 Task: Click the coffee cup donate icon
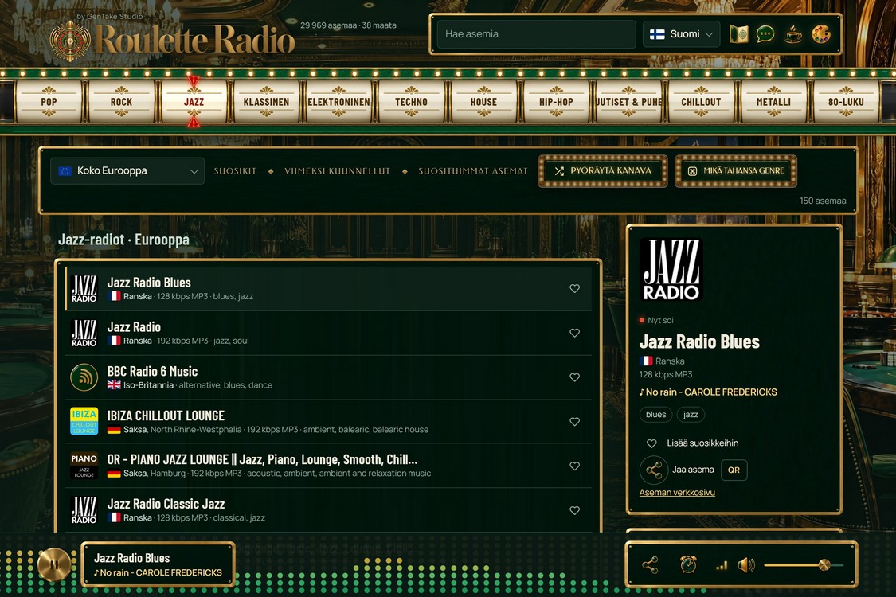click(793, 34)
